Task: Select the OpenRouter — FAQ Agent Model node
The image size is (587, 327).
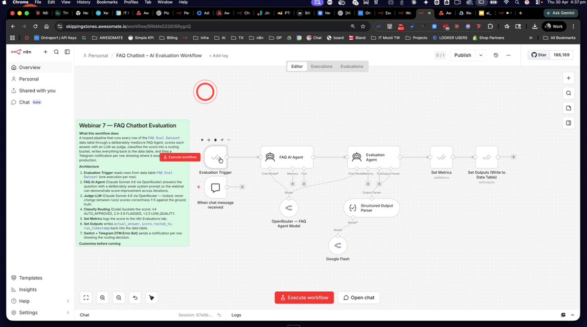Action: tap(289, 208)
